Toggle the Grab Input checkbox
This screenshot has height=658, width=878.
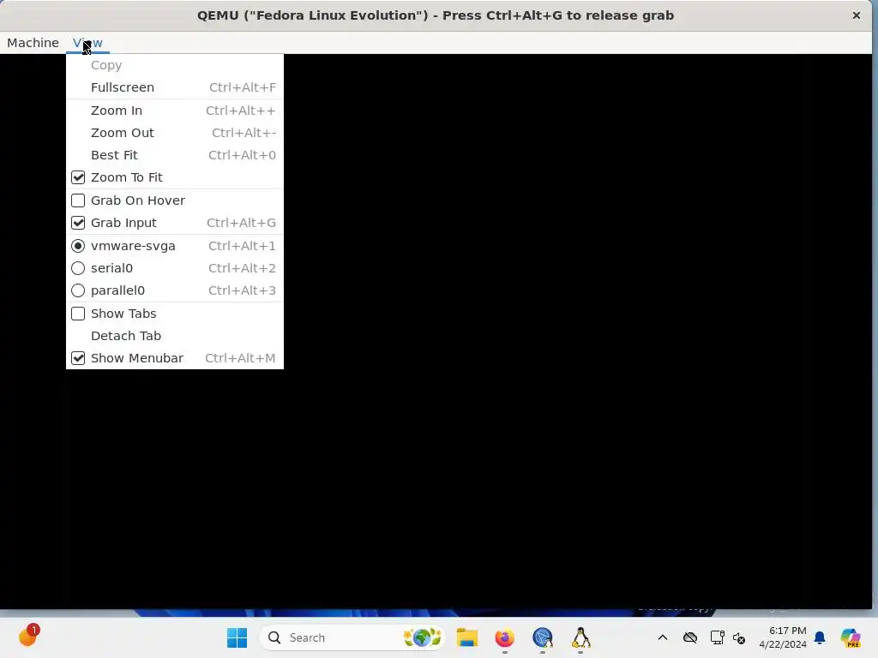(x=78, y=223)
